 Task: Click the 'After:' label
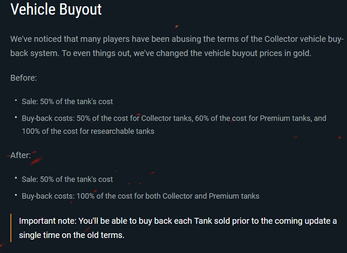point(21,155)
